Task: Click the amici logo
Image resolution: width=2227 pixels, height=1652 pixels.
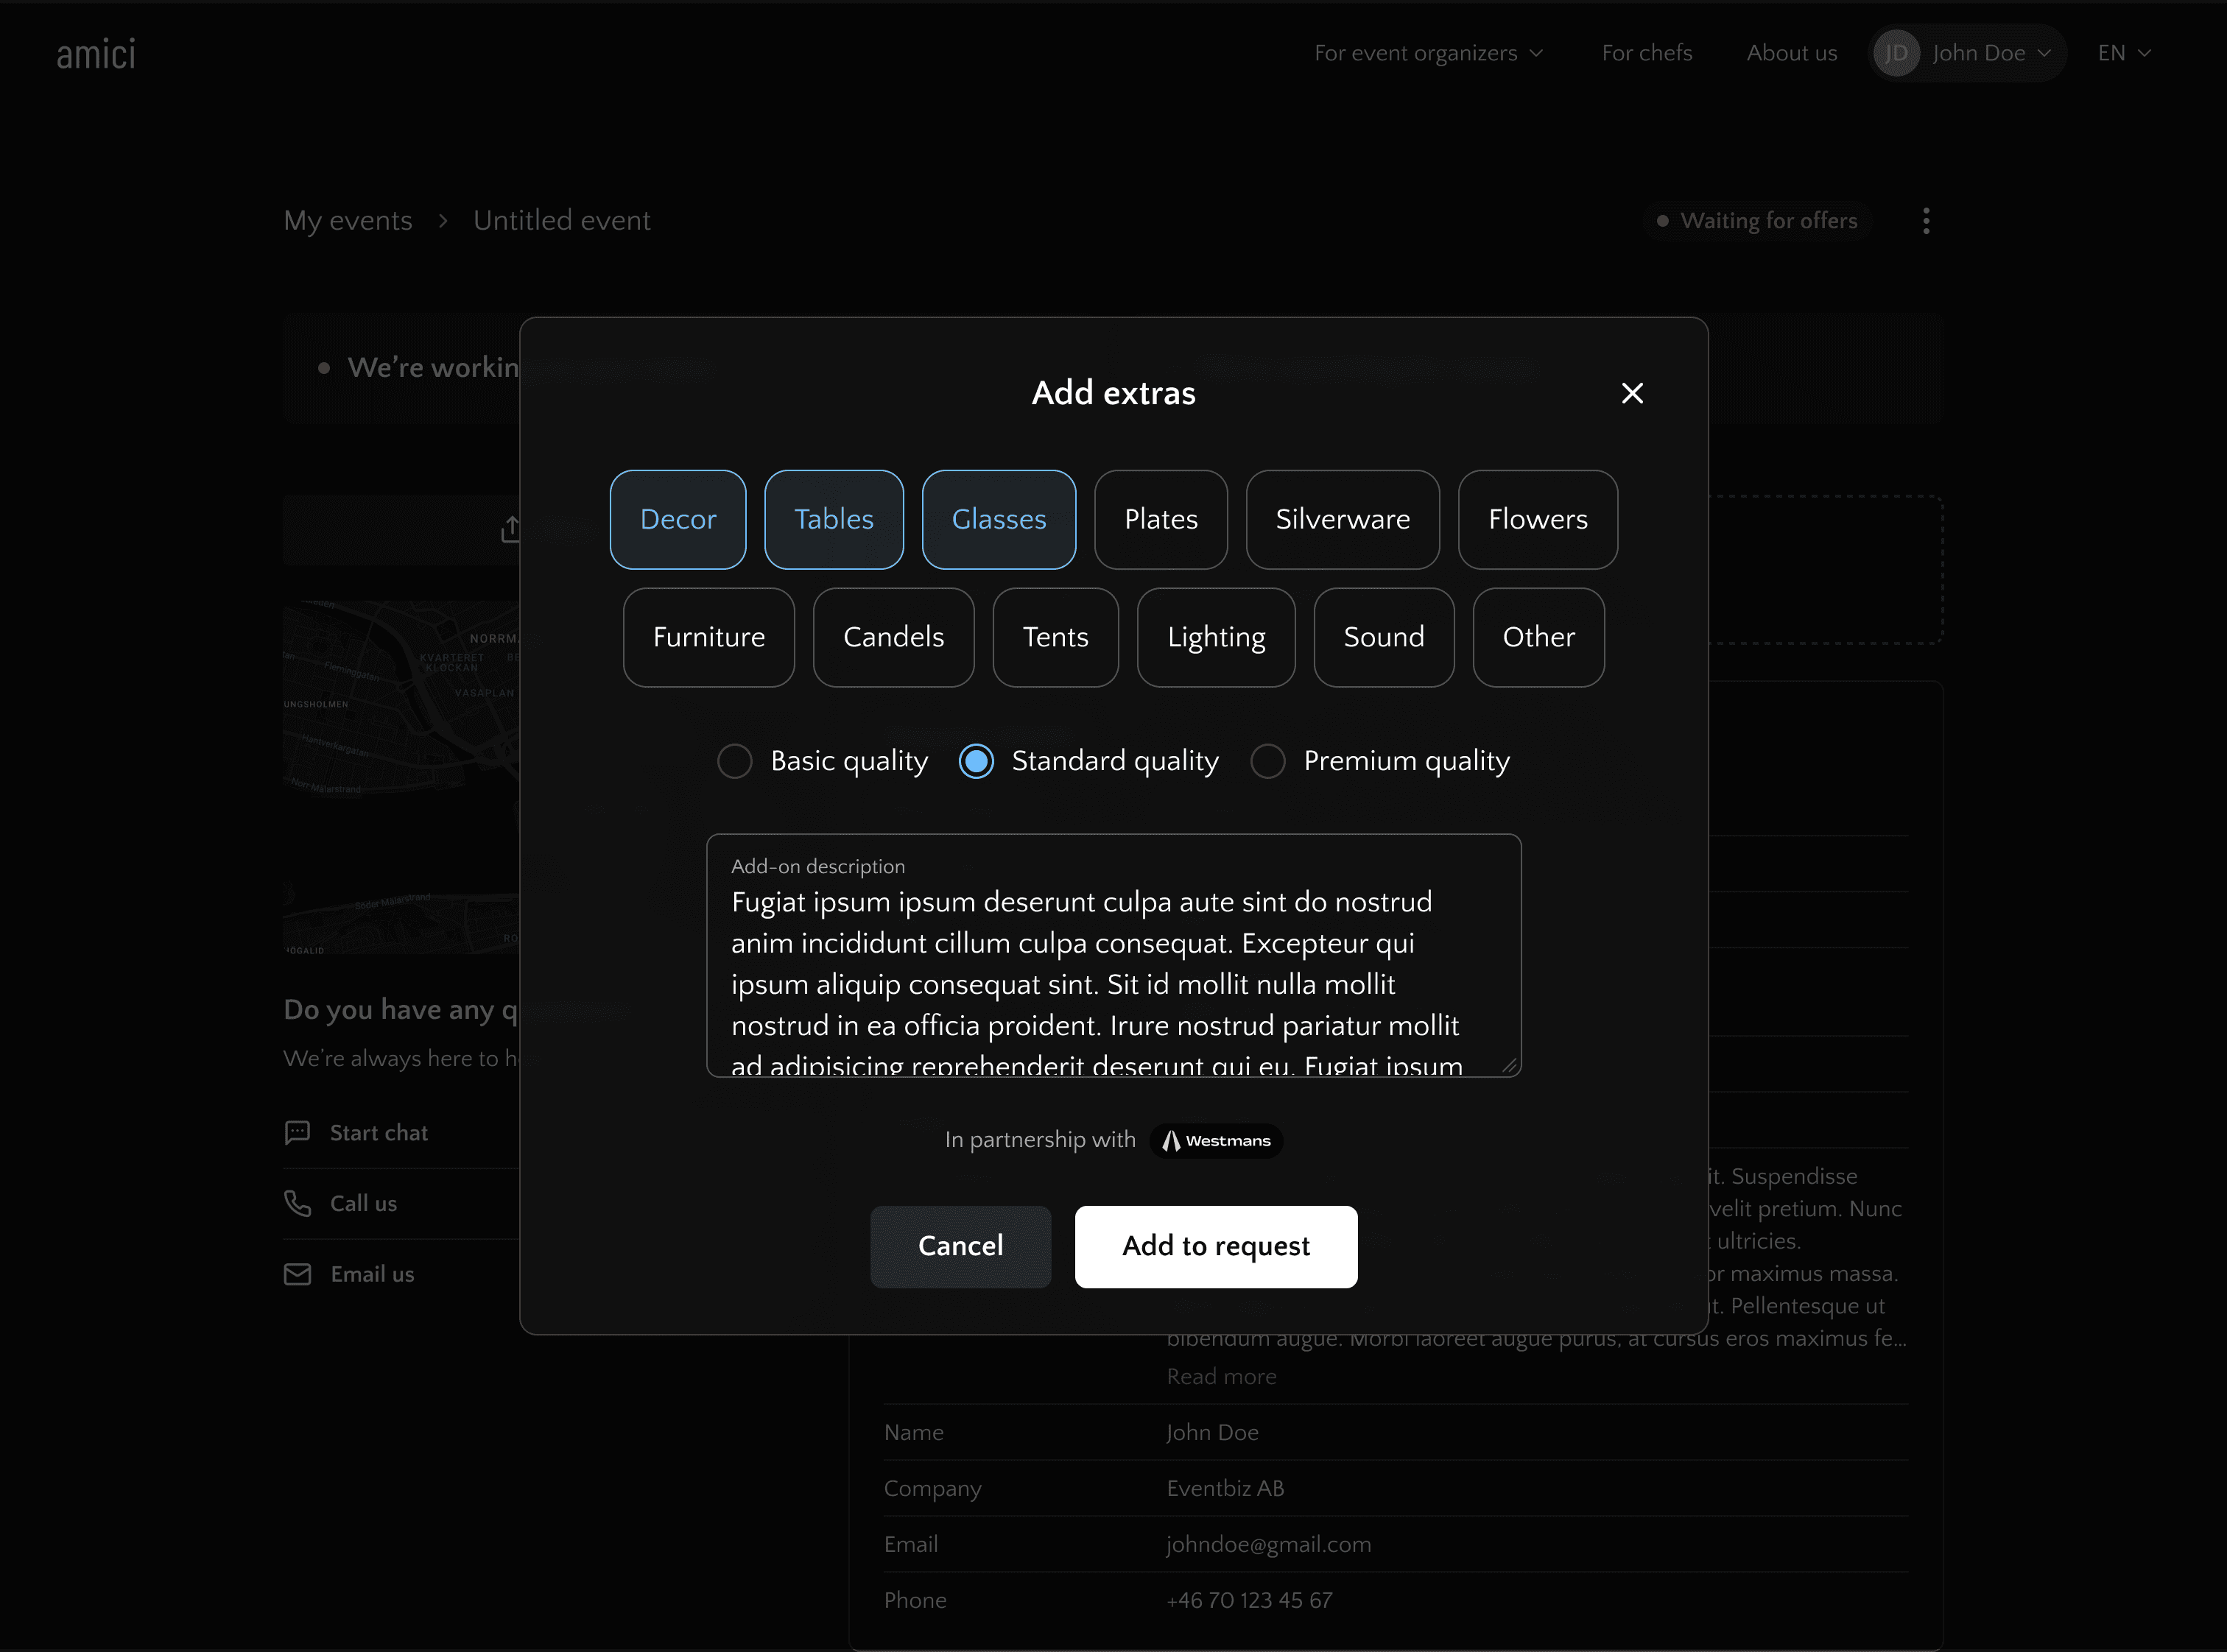Action: (96, 54)
